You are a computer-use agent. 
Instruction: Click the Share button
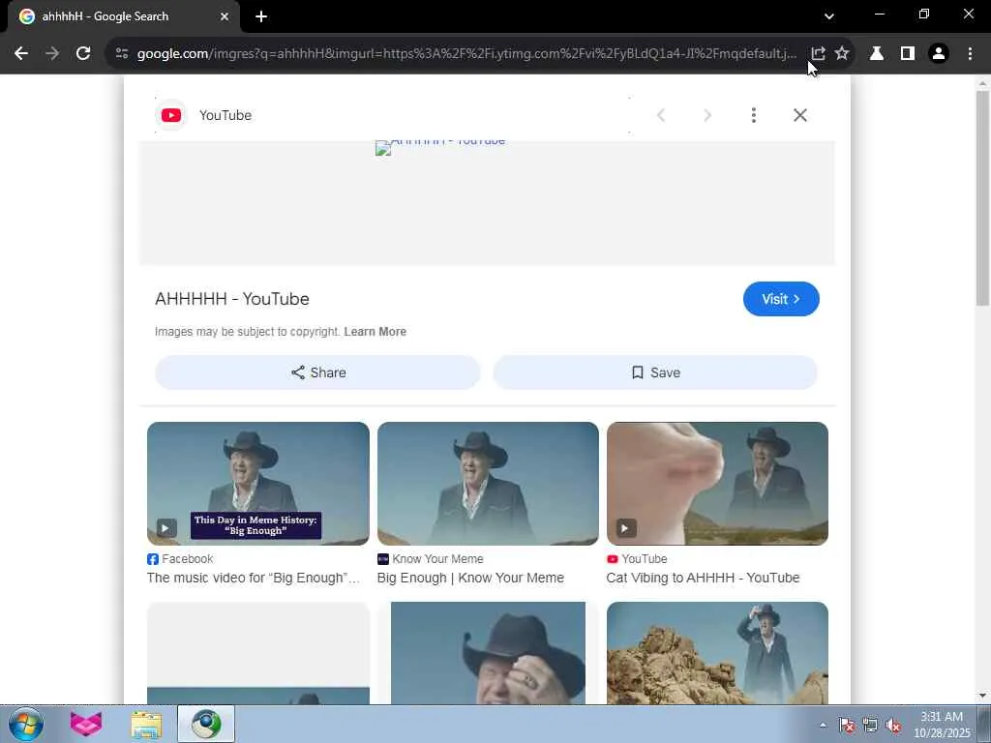click(317, 372)
